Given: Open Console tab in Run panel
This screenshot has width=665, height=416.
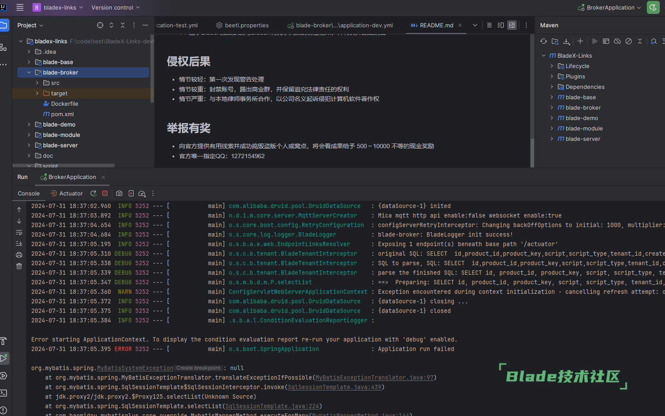Looking at the screenshot, I should [x=29, y=193].
